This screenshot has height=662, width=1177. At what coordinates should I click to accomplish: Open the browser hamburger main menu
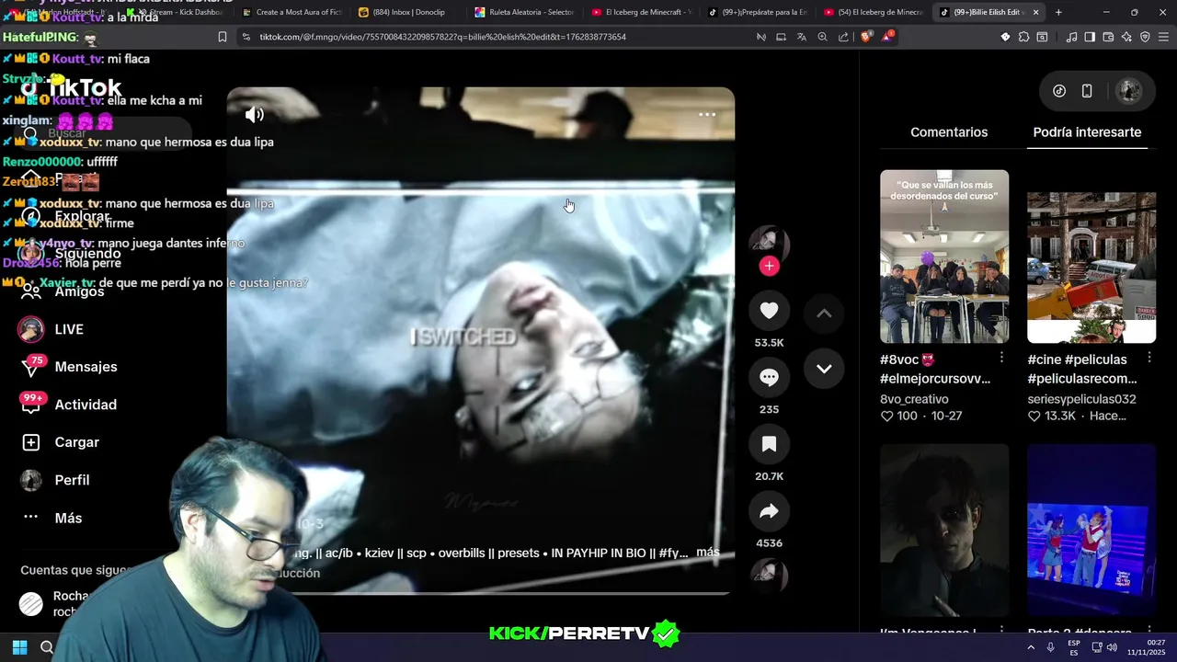click(1163, 37)
